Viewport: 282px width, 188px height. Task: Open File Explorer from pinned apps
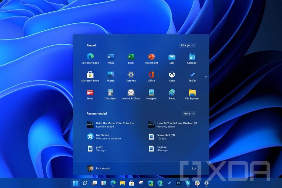[x=192, y=94]
